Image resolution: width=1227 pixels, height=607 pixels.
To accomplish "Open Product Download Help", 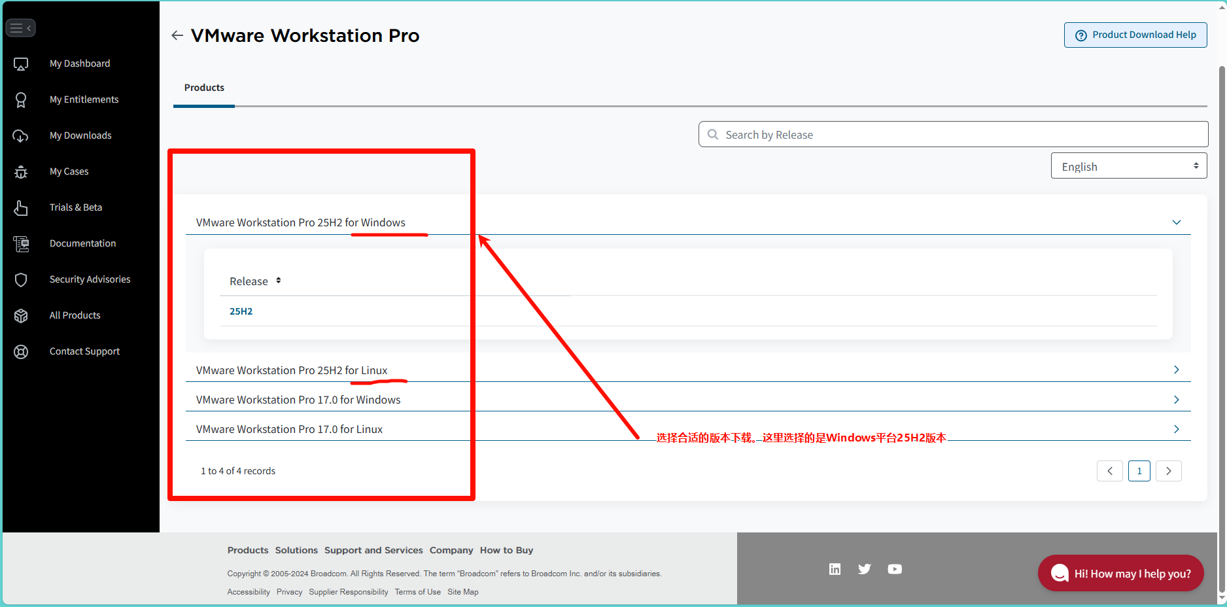I will [x=1135, y=35].
